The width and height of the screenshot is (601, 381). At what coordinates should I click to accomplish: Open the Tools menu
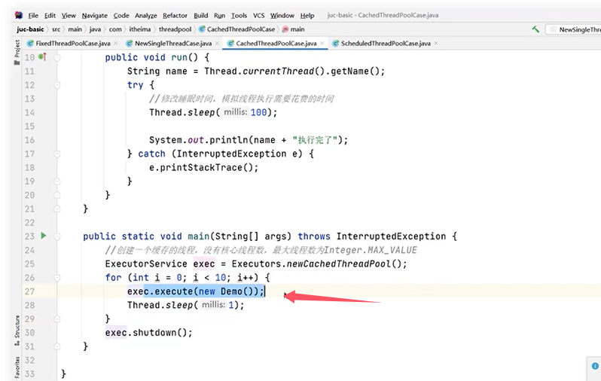(239, 15)
